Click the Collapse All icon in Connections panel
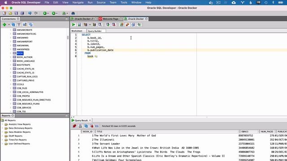 30,25
